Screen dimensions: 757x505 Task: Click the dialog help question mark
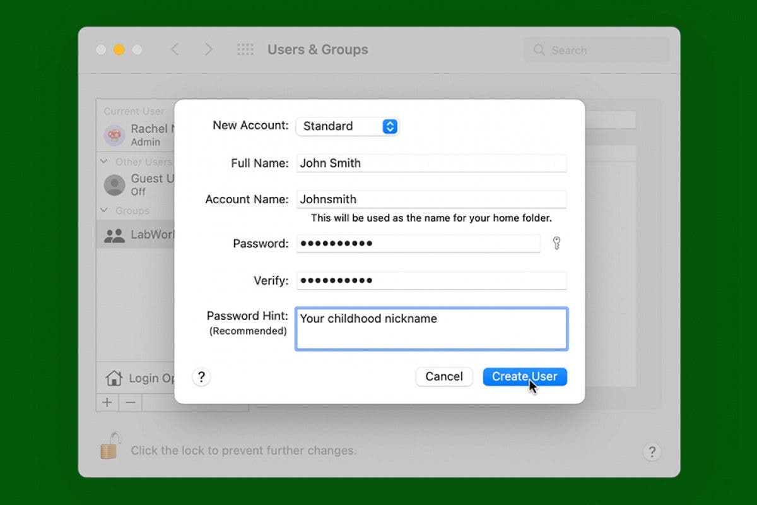(201, 377)
